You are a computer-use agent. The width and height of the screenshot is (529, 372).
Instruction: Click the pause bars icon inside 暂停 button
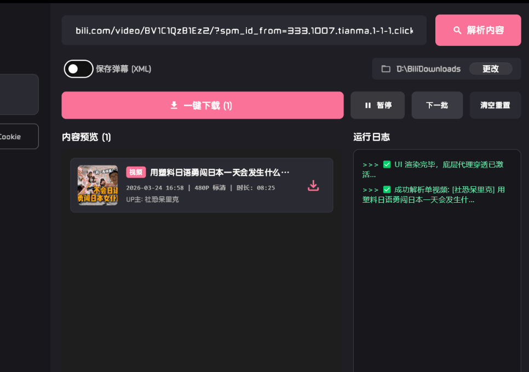[x=367, y=105]
